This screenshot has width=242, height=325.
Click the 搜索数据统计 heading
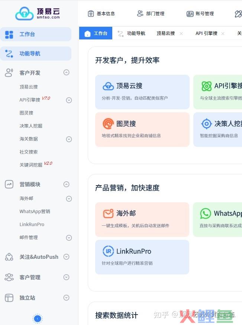117,315
